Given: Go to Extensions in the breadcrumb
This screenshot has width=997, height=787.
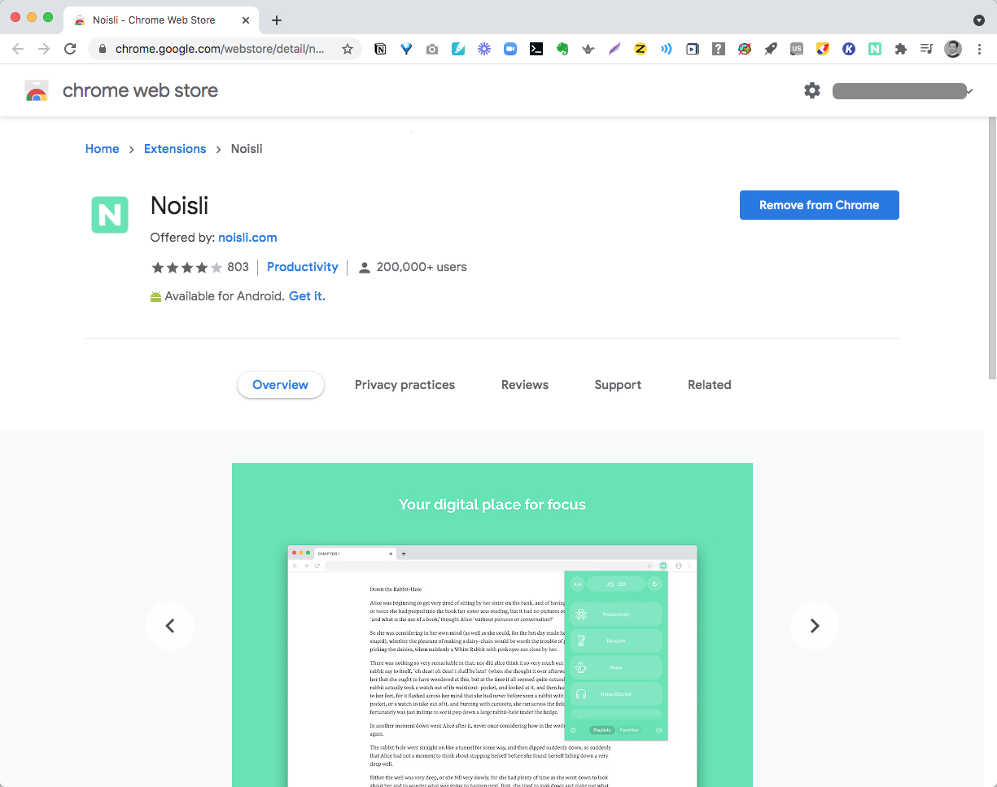Looking at the screenshot, I should [175, 149].
